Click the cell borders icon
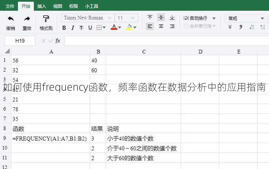269x169 pixels. click(99, 28)
